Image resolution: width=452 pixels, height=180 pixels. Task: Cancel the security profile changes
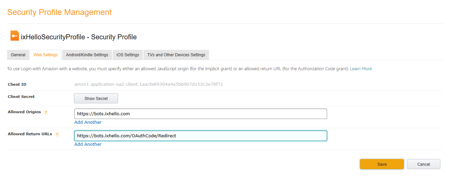pyautogui.click(x=423, y=164)
